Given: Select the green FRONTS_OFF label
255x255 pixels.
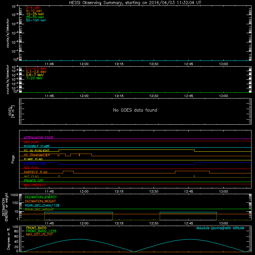Looking at the screenshot, I should pos(34,180).
